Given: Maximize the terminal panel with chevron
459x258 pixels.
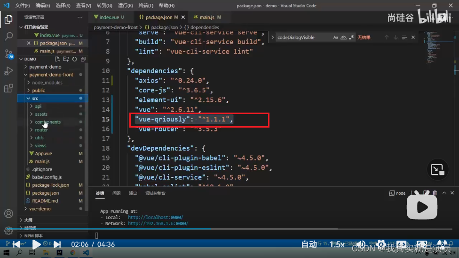Looking at the screenshot, I should pos(444,193).
